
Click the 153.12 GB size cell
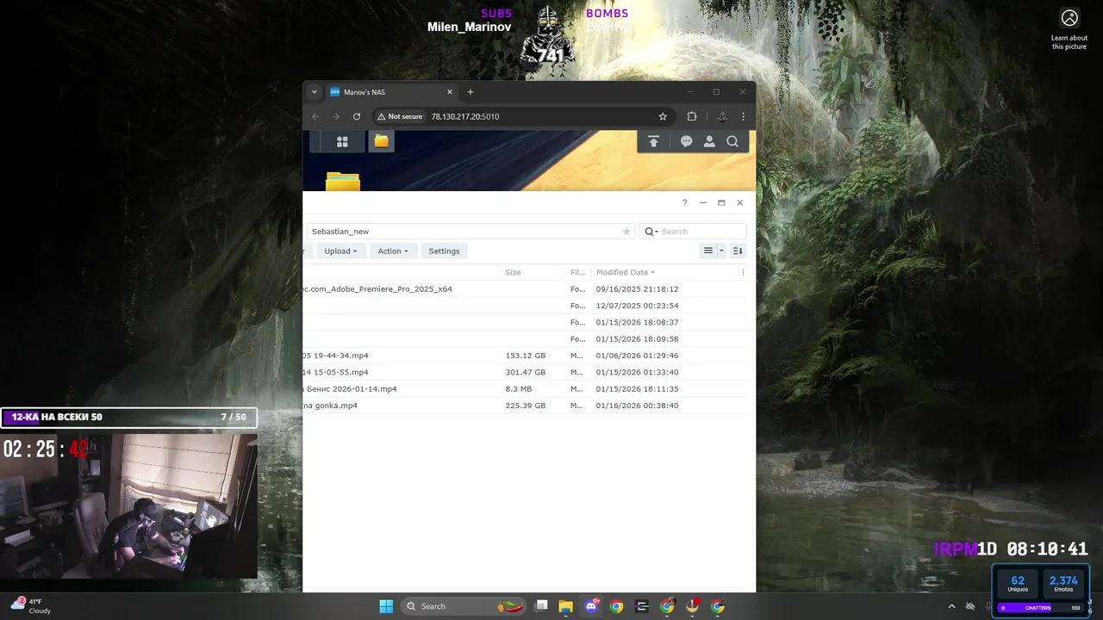525,356
